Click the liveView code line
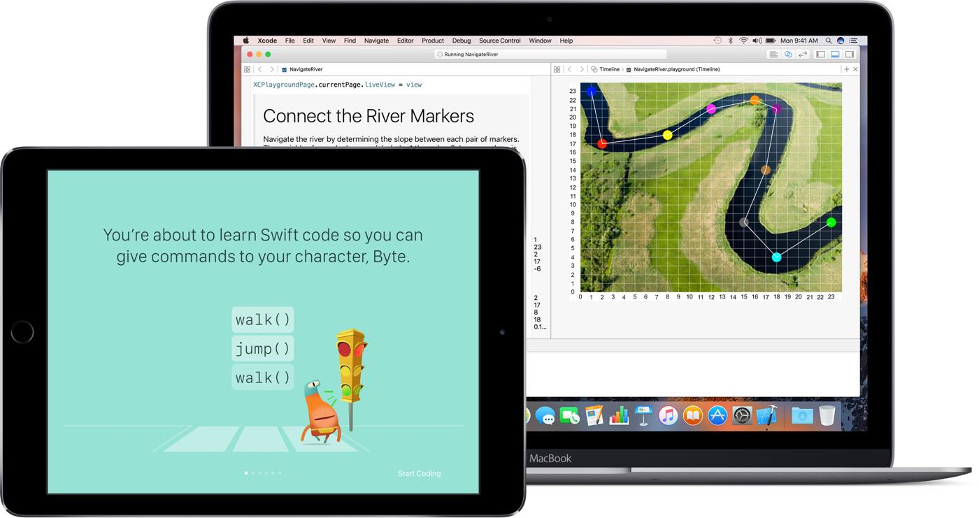This screenshot has width=979, height=518. click(337, 85)
